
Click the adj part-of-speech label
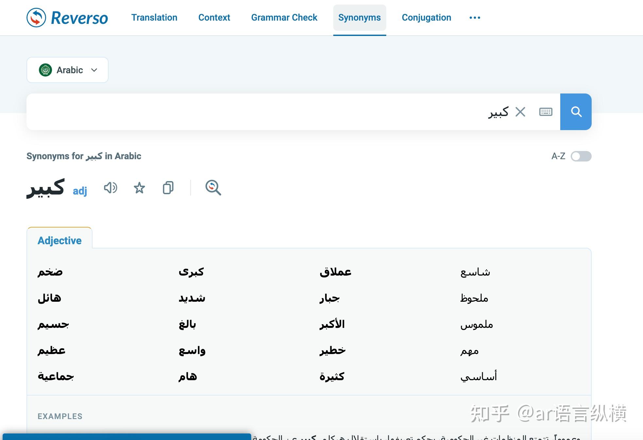pos(80,191)
